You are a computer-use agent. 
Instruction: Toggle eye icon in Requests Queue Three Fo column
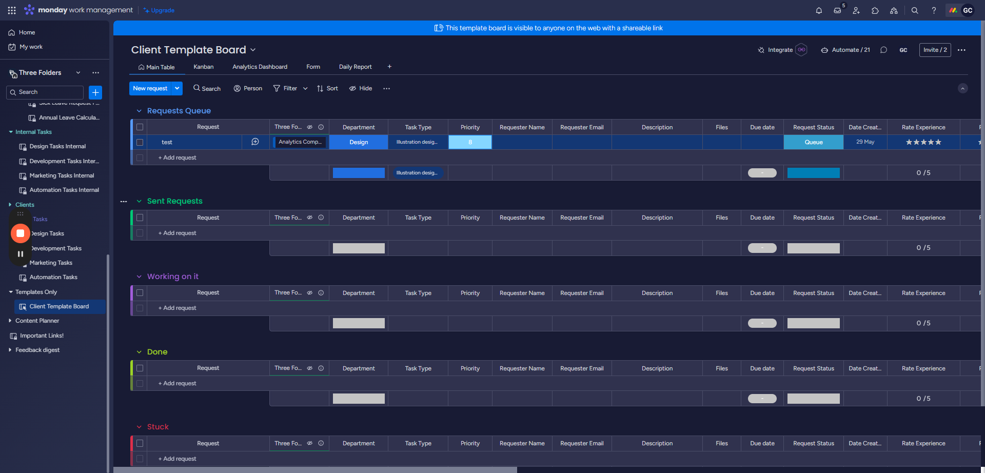click(310, 127)
